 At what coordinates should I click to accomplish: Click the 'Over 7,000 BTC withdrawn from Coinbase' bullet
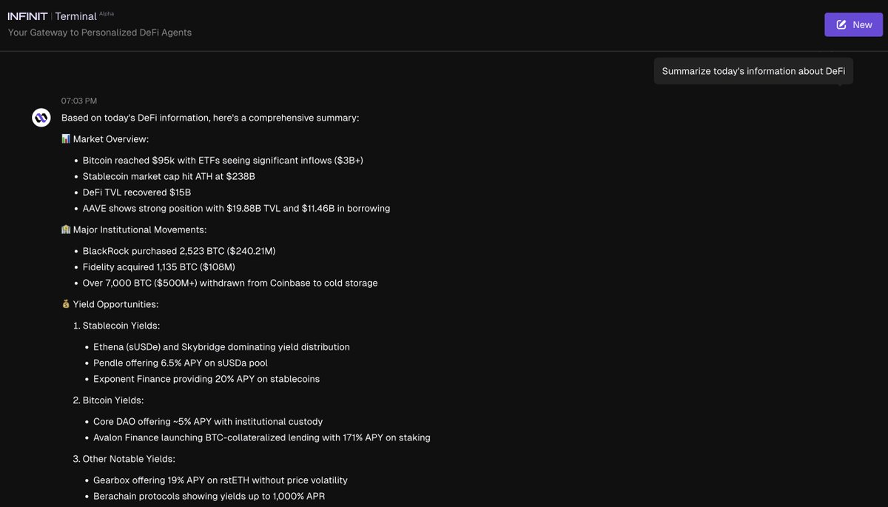(x=230, y=283)
